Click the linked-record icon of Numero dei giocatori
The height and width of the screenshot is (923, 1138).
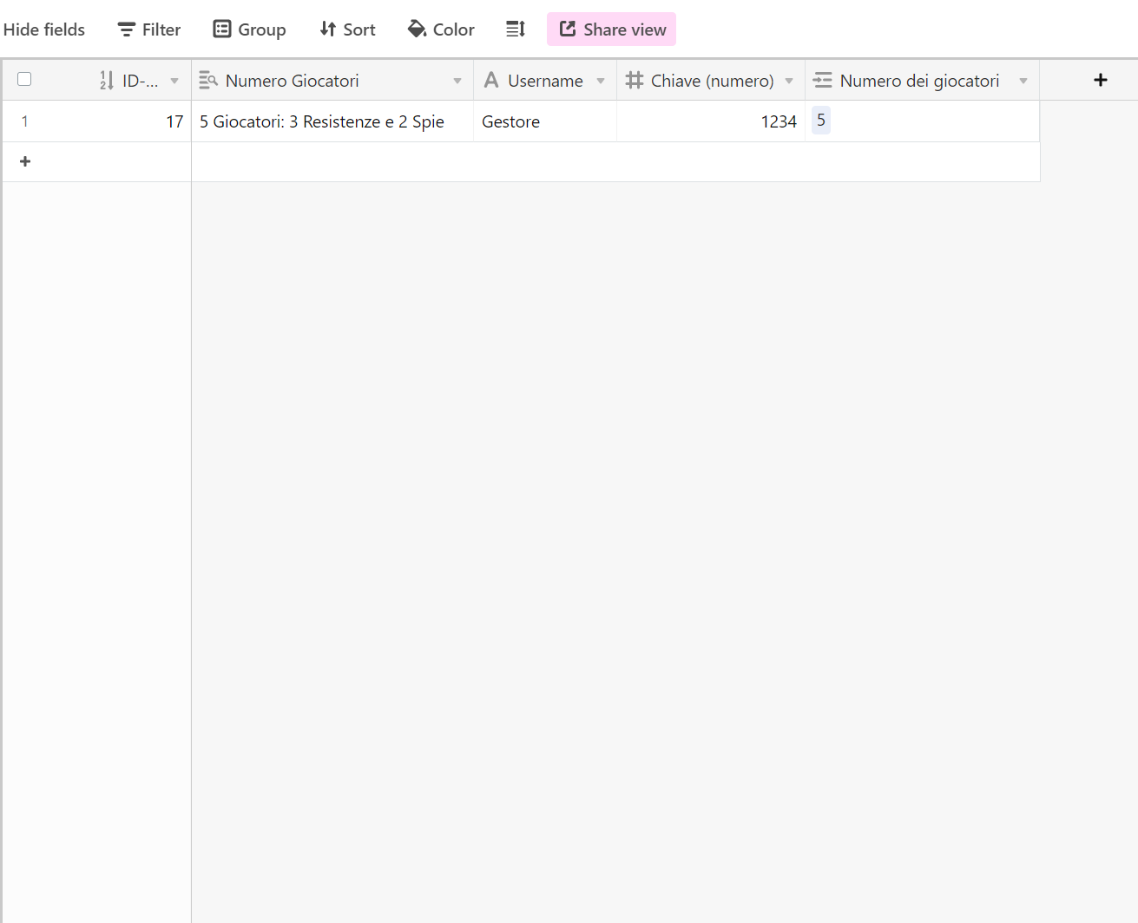(823, 81)
